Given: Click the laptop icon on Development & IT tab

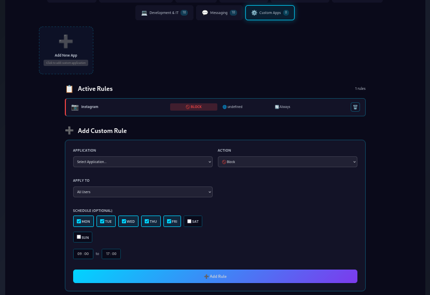Looking at the screenshot, I should [x=144, y=12].
